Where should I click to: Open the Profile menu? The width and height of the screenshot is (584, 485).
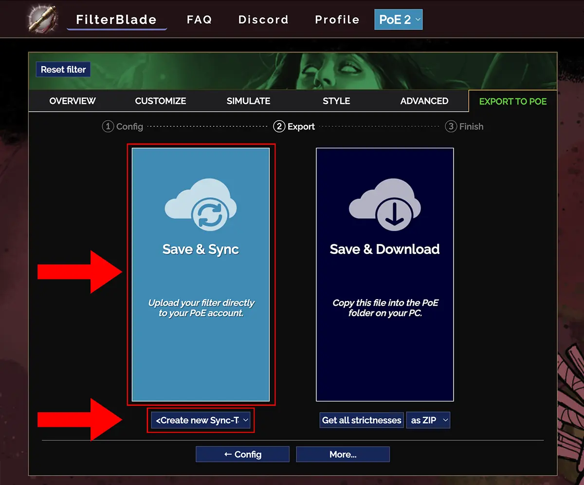pos(337,19)
